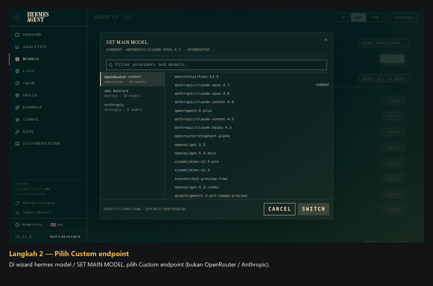Choose model qwen/qwen3.6-plus
Screen dimensions: 433x286
coord(249,111)
